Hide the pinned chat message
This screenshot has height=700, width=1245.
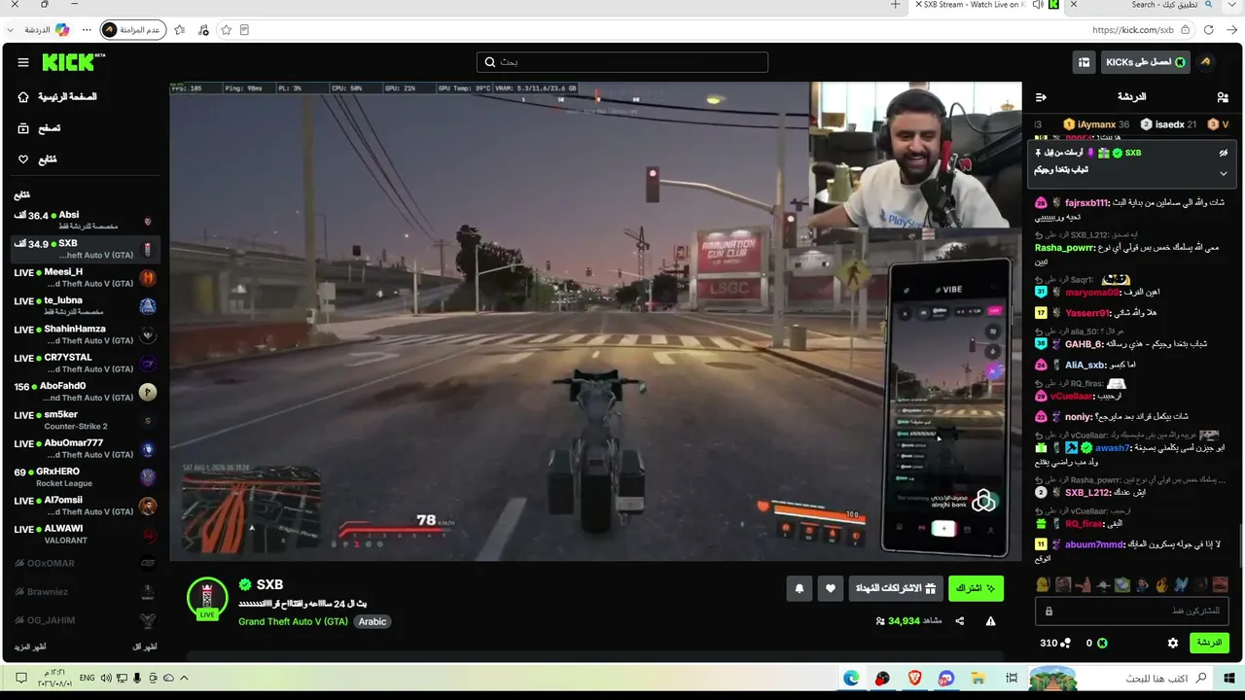pos(1224,154)
